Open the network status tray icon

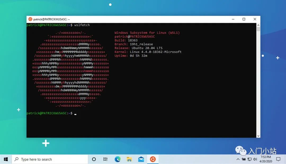coord(249,159)
